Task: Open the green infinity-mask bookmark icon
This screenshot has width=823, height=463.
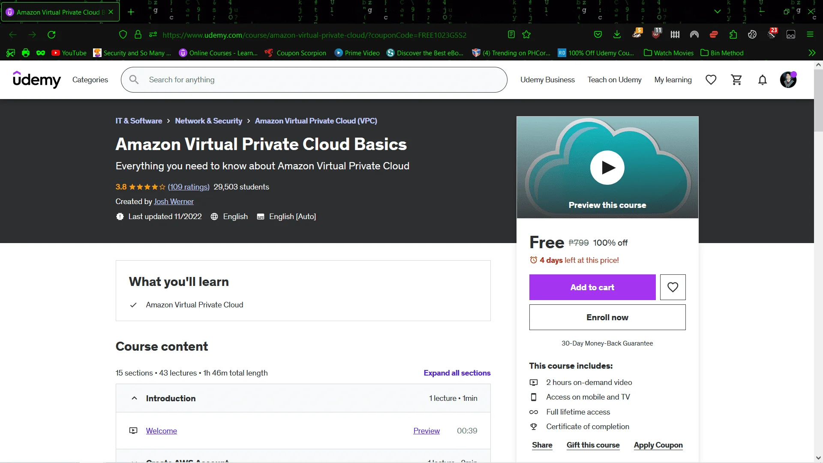Action: point(41,53)
